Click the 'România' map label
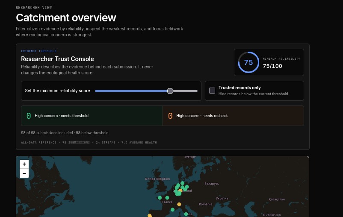This screenshot has height=217, width=343. [205, 204]
